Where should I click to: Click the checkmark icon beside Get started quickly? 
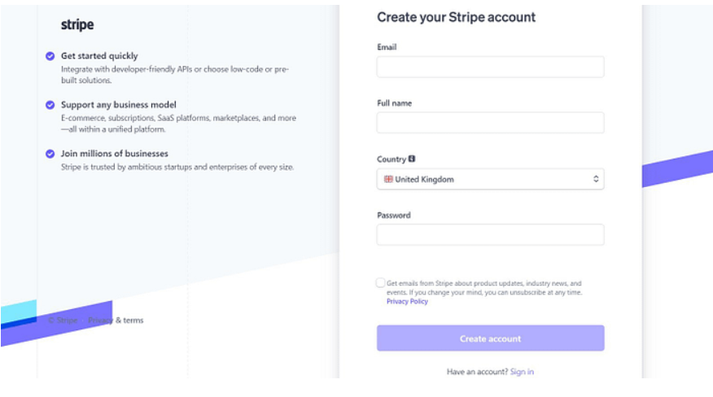click(x=50, y=56)
